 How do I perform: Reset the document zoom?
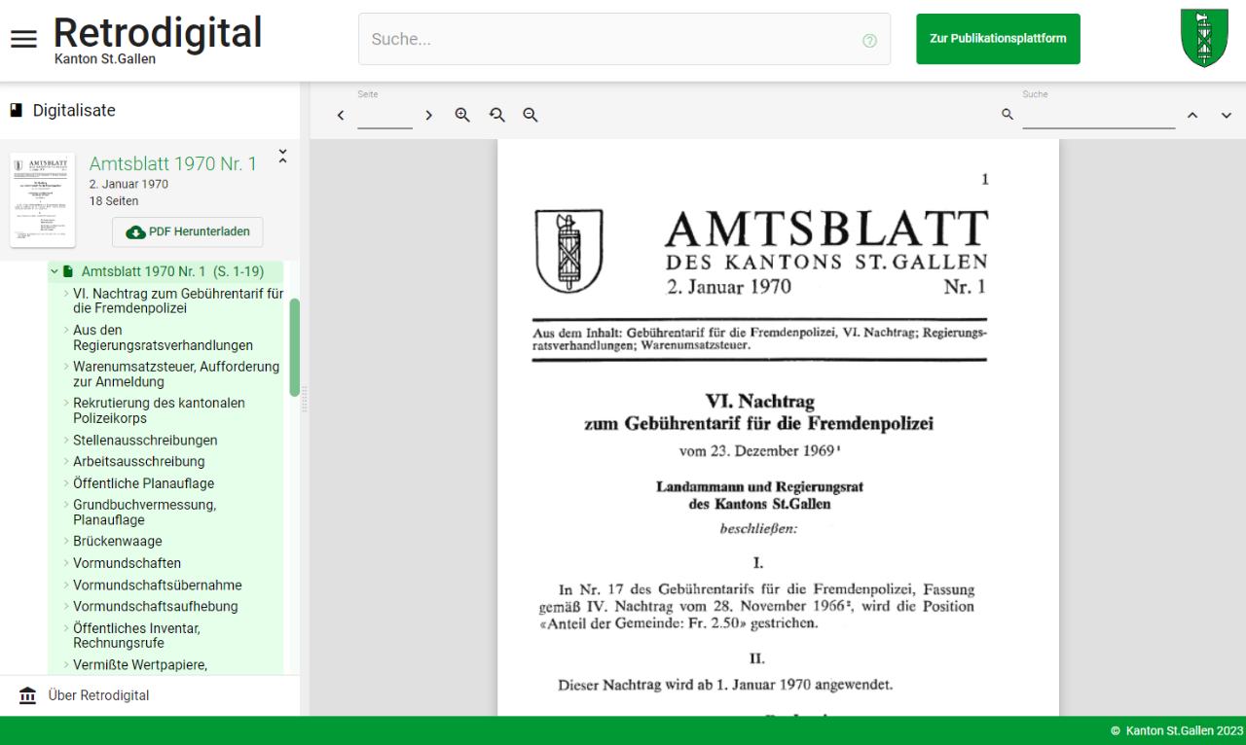click(496, 115)
